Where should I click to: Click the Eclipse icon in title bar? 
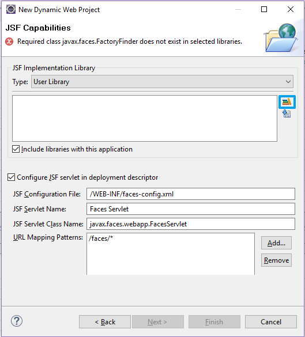tap(11, 9)
